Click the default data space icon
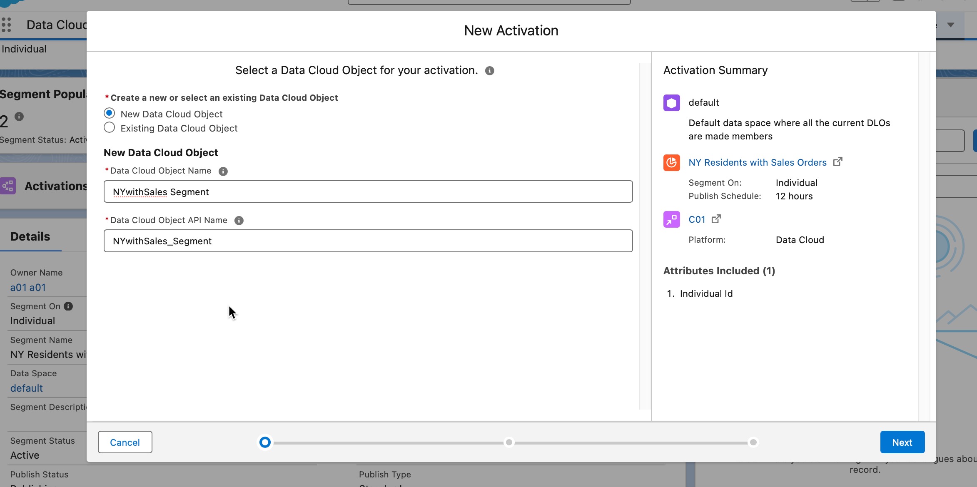 (x=671, y=103)
